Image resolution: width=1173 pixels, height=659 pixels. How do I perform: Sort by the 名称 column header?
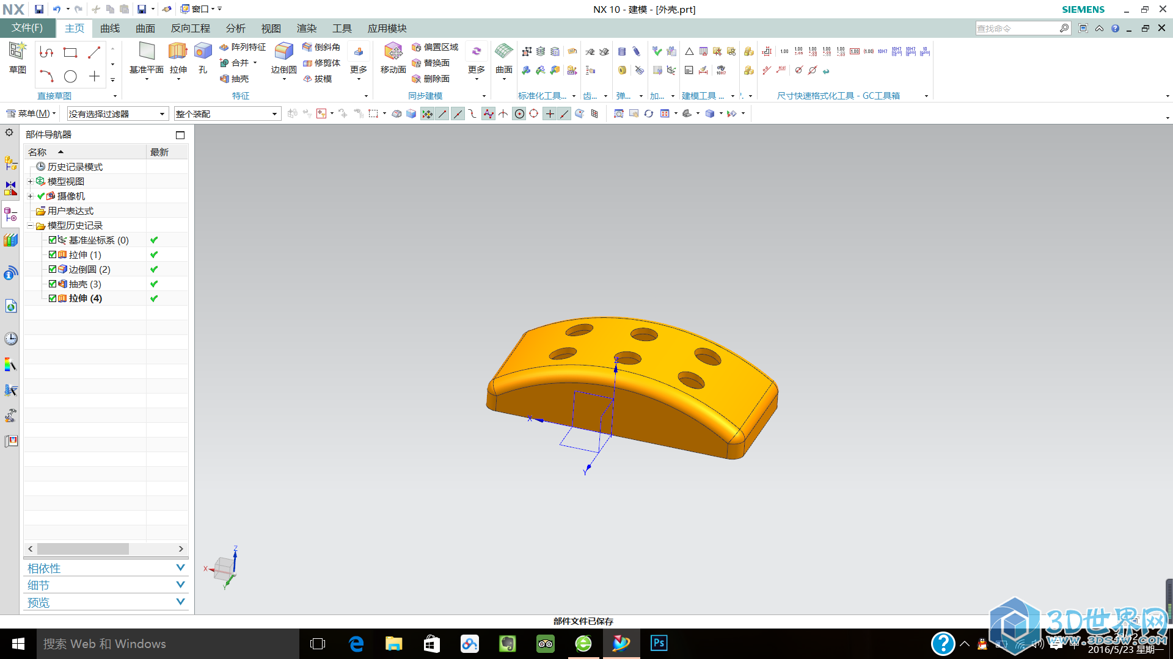86,152
